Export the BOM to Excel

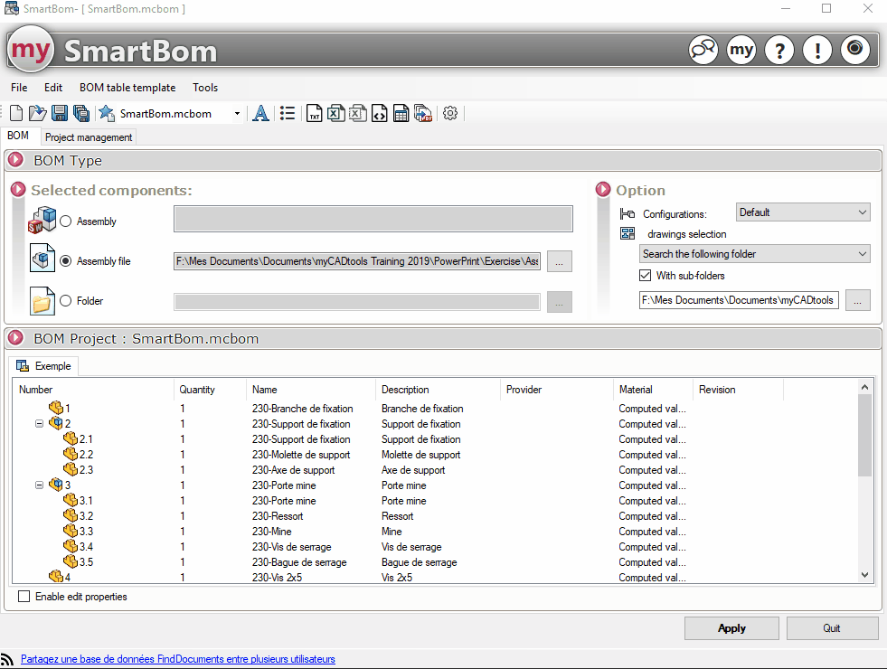pos(335,113)
